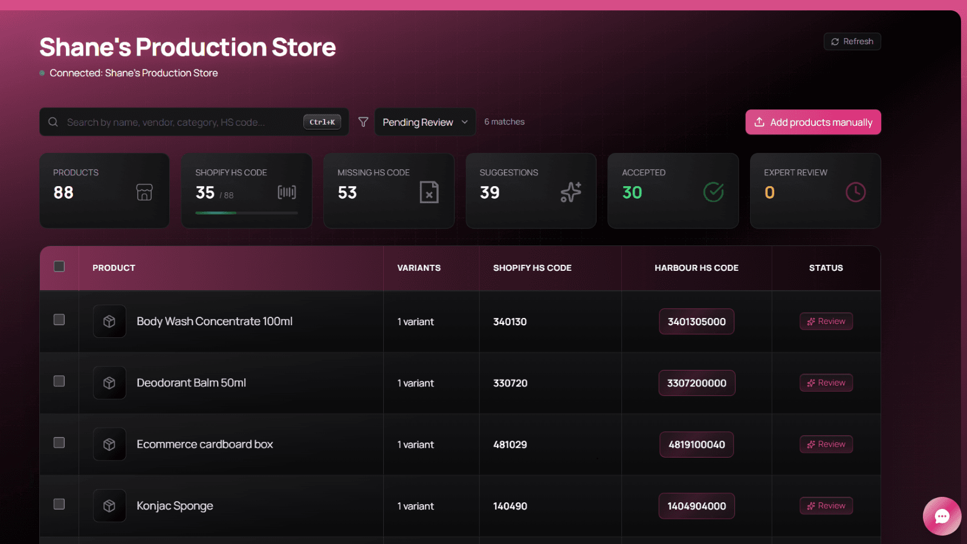This screenshot has height=544, width=967.
Task: Click product name Konjac Sponge
Action: coord(175,506)
